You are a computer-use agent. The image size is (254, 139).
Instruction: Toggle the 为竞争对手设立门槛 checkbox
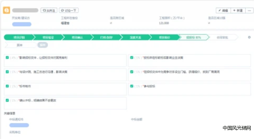[x=132, y=72]
